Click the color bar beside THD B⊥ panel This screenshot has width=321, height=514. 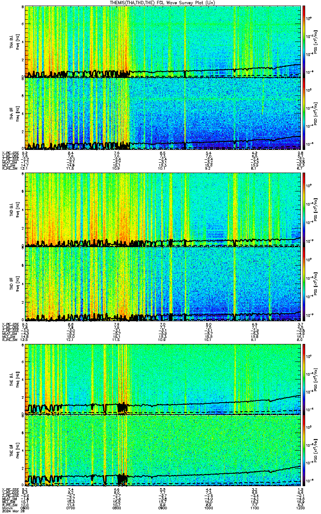click(x=304, y=210)
